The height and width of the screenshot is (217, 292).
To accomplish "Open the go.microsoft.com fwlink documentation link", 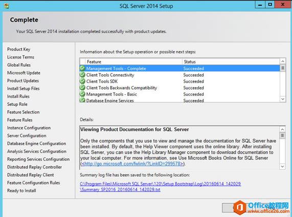I will (x=132, y=164).
